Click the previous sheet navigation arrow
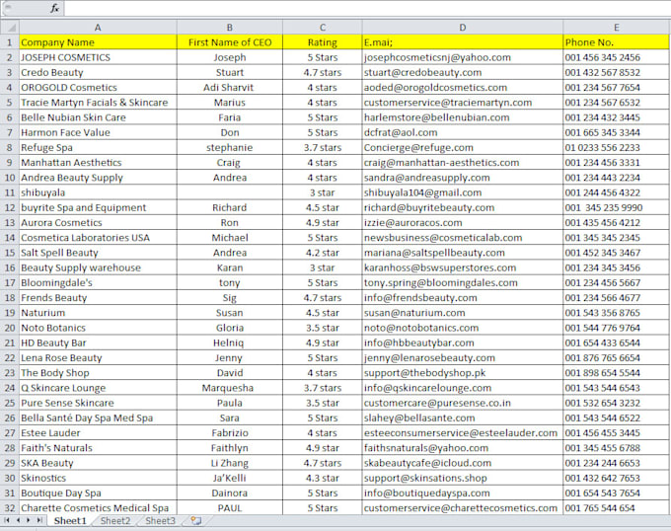This screenshot has width=671, height=531. [18, 520]
